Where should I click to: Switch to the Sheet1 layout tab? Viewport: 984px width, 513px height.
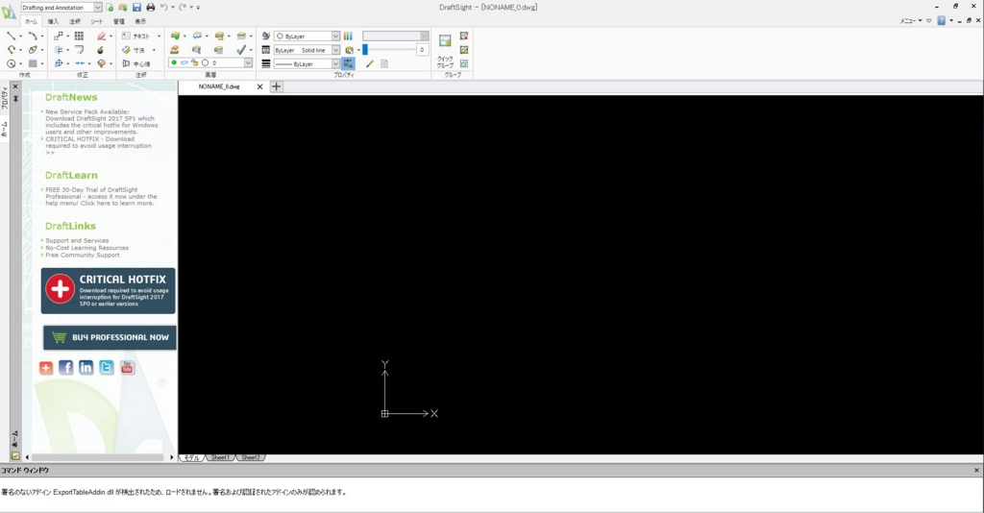(220, 458)
